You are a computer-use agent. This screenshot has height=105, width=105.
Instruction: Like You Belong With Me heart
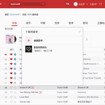(x=11, y=92)
